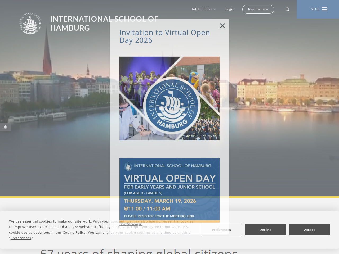Click the Invitation to Virtual Open Day heading
Viewport: 339px width, 254px height.
pos(164,37)
